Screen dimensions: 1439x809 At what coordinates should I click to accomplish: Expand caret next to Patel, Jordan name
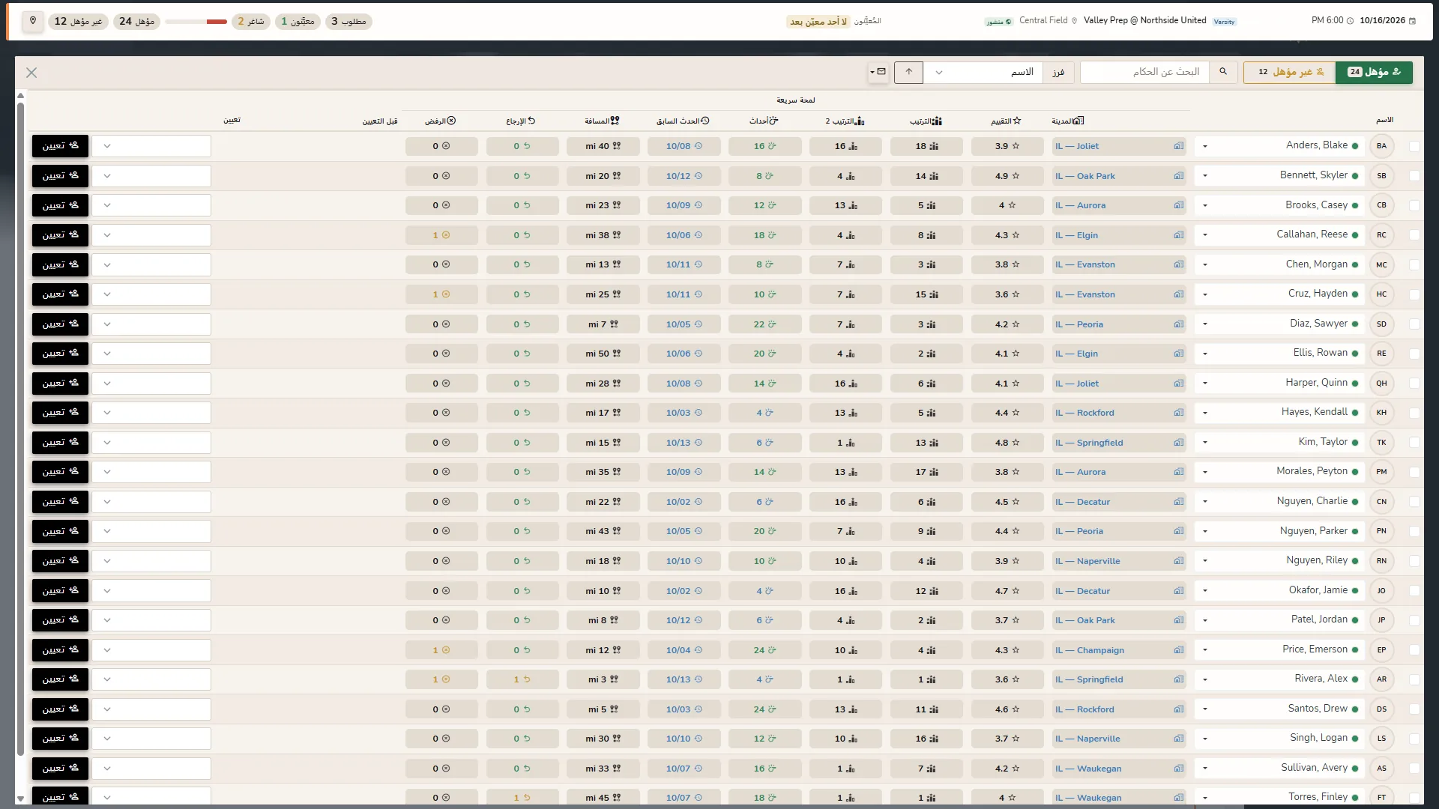click(1205, 620)
